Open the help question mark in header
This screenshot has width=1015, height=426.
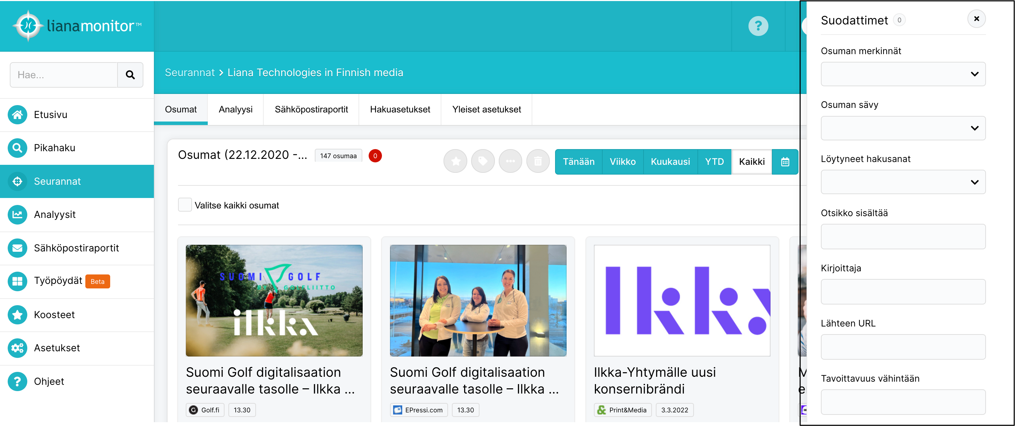click(x=758, y=26)
